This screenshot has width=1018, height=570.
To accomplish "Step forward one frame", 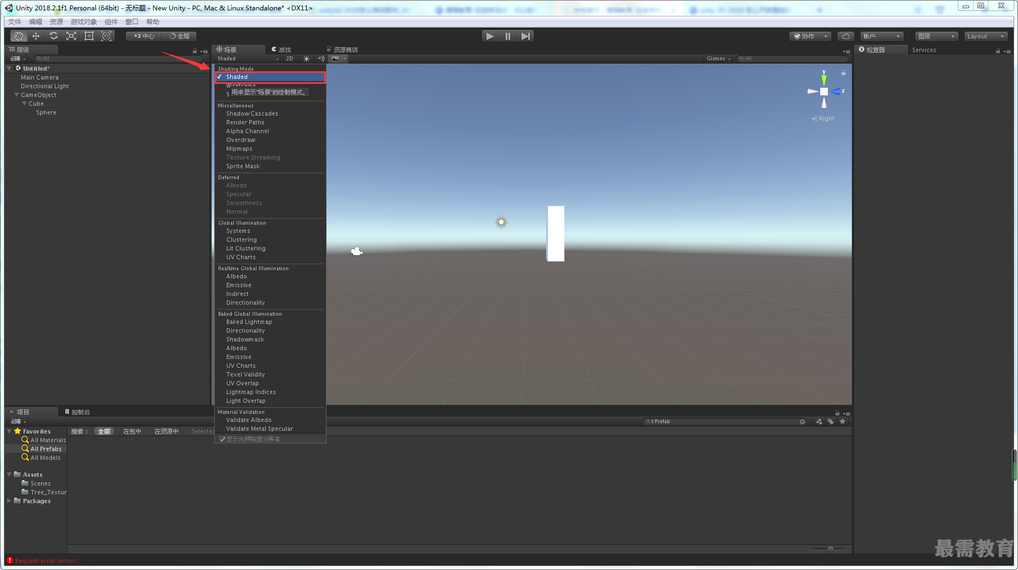I will [525, 36].
